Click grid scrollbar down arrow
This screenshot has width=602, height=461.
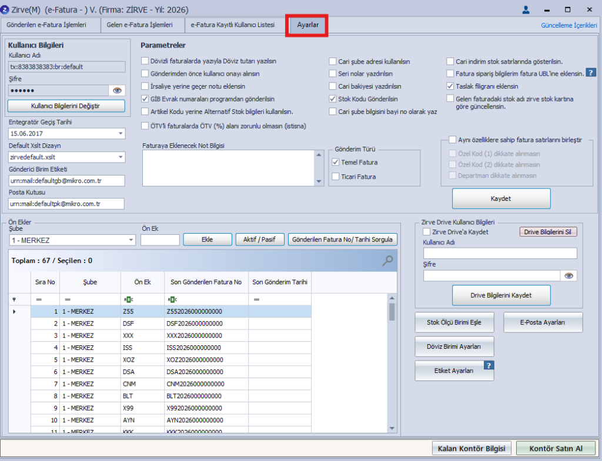coord(392,428)
